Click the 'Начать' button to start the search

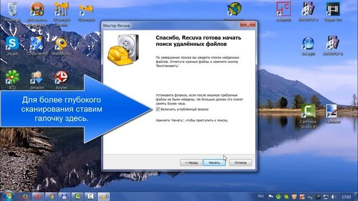coord(214,162)
